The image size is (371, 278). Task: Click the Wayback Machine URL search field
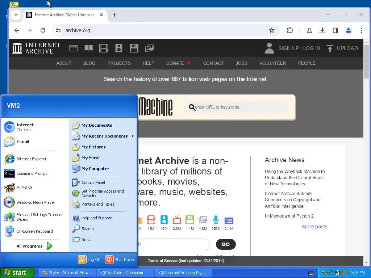click(x=238, y=107)
